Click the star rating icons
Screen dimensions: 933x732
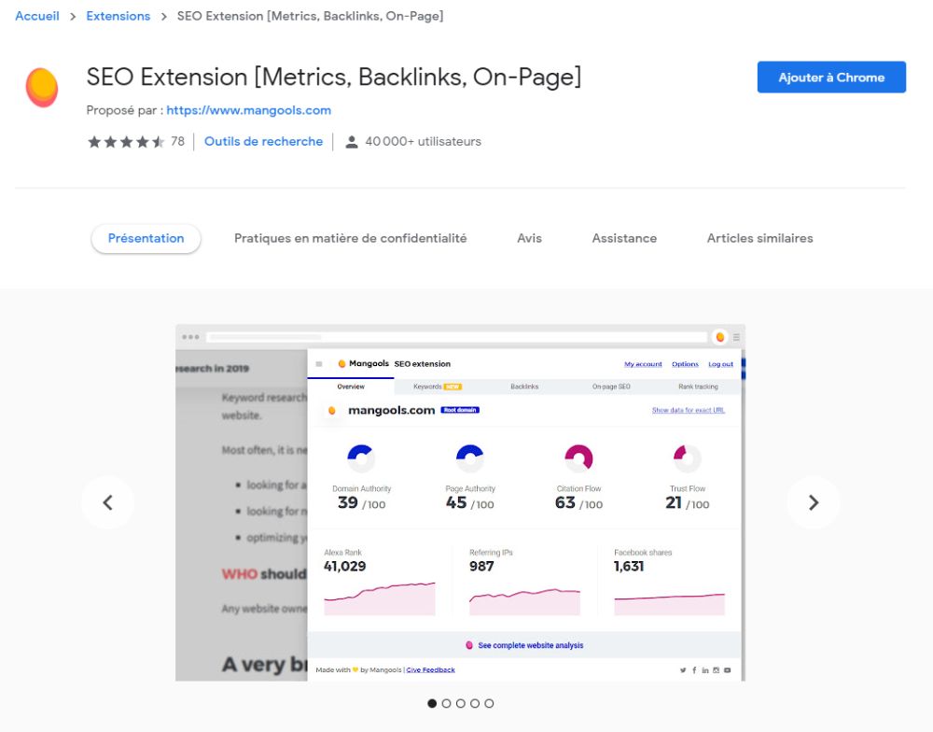pyautogui.click(x=126, y=142)
